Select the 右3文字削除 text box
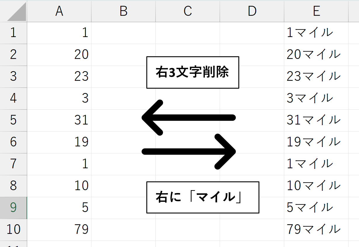 click(192, 73)
